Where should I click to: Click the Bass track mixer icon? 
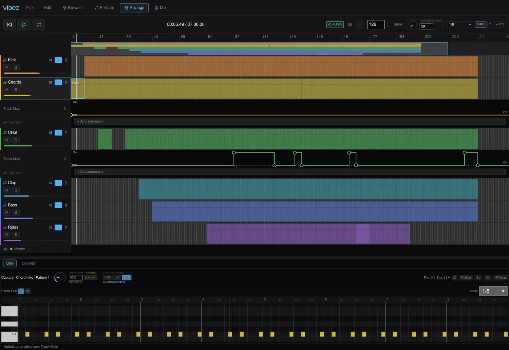(x=51, y=205)
